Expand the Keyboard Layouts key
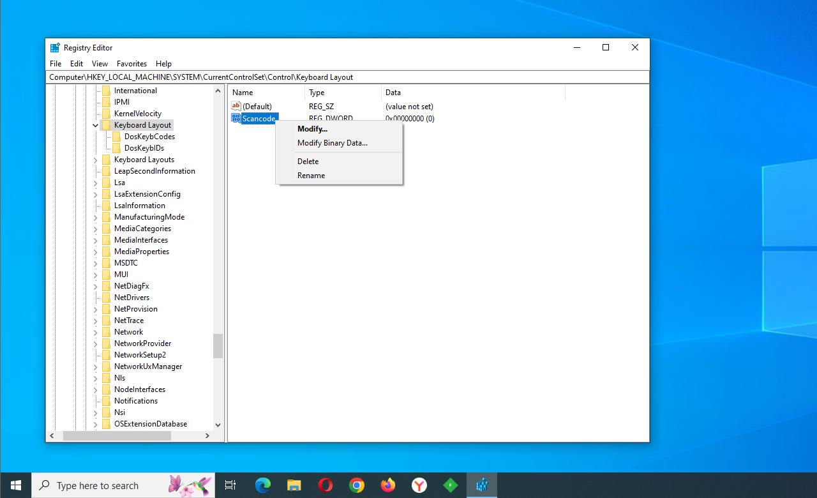This screenshot has width=817, height=498. [95, 160]
